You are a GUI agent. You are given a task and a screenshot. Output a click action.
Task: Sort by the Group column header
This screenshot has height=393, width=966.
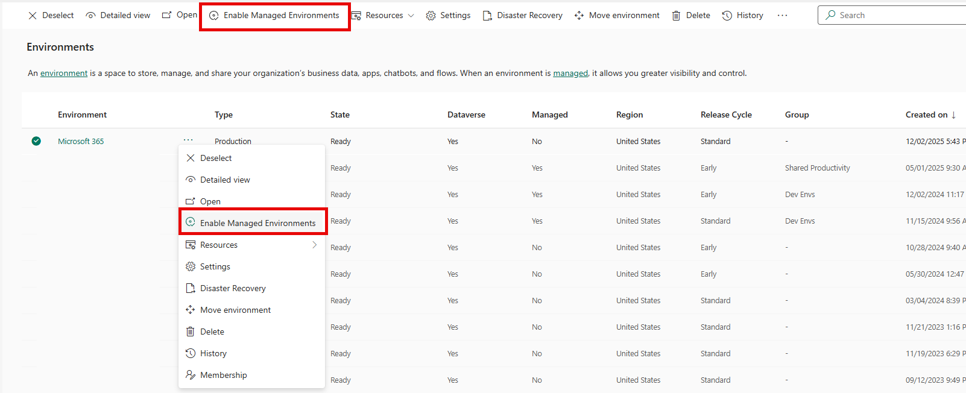coord(797,115)
